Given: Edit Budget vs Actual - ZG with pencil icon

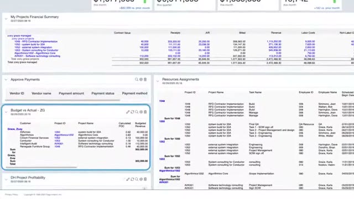Looking at the screenshot, I should 128,112.
